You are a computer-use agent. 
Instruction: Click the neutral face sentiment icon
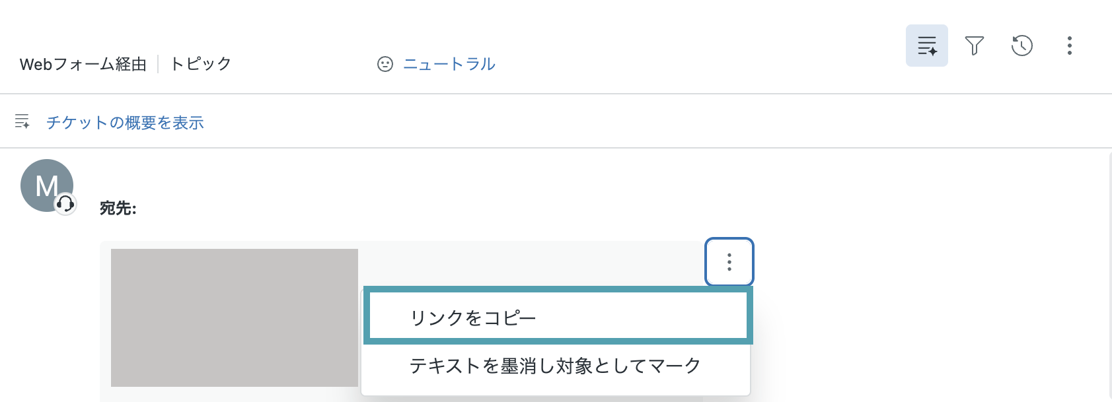pos(385,64)
